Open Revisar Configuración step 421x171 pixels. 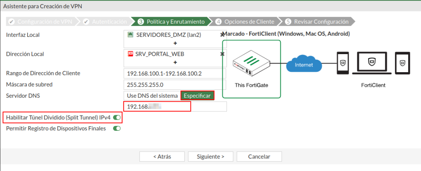click(317, 22)
